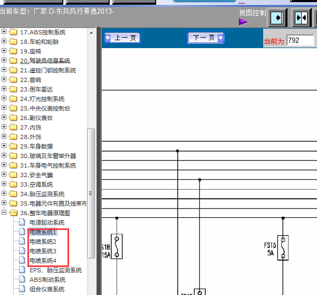This screenshot has height=295, width=317.
Task: Open the 电喷系统1 document
Action: pyautogui.click(x=43, y=232)
